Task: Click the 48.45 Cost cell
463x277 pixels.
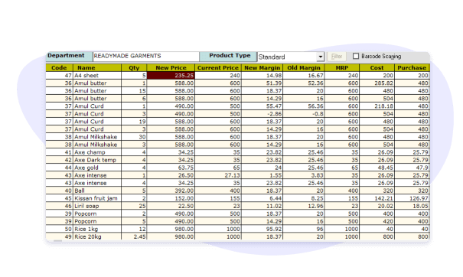Action: pyautogui.click(x=377, y=168)
